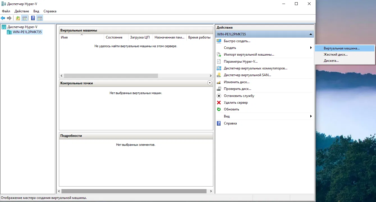Click the Forward arrow toolbar icon
This screenshot has height=202, width=376.
[9, 18]
